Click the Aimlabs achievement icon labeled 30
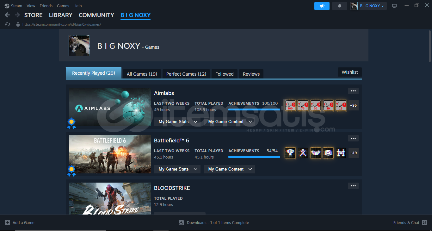The height and width of the screenshot is (231, 432). pos(328,105)
